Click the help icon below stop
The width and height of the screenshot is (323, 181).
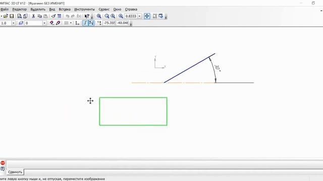point(3,169)
